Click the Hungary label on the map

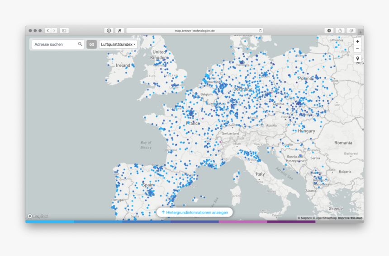306,131
